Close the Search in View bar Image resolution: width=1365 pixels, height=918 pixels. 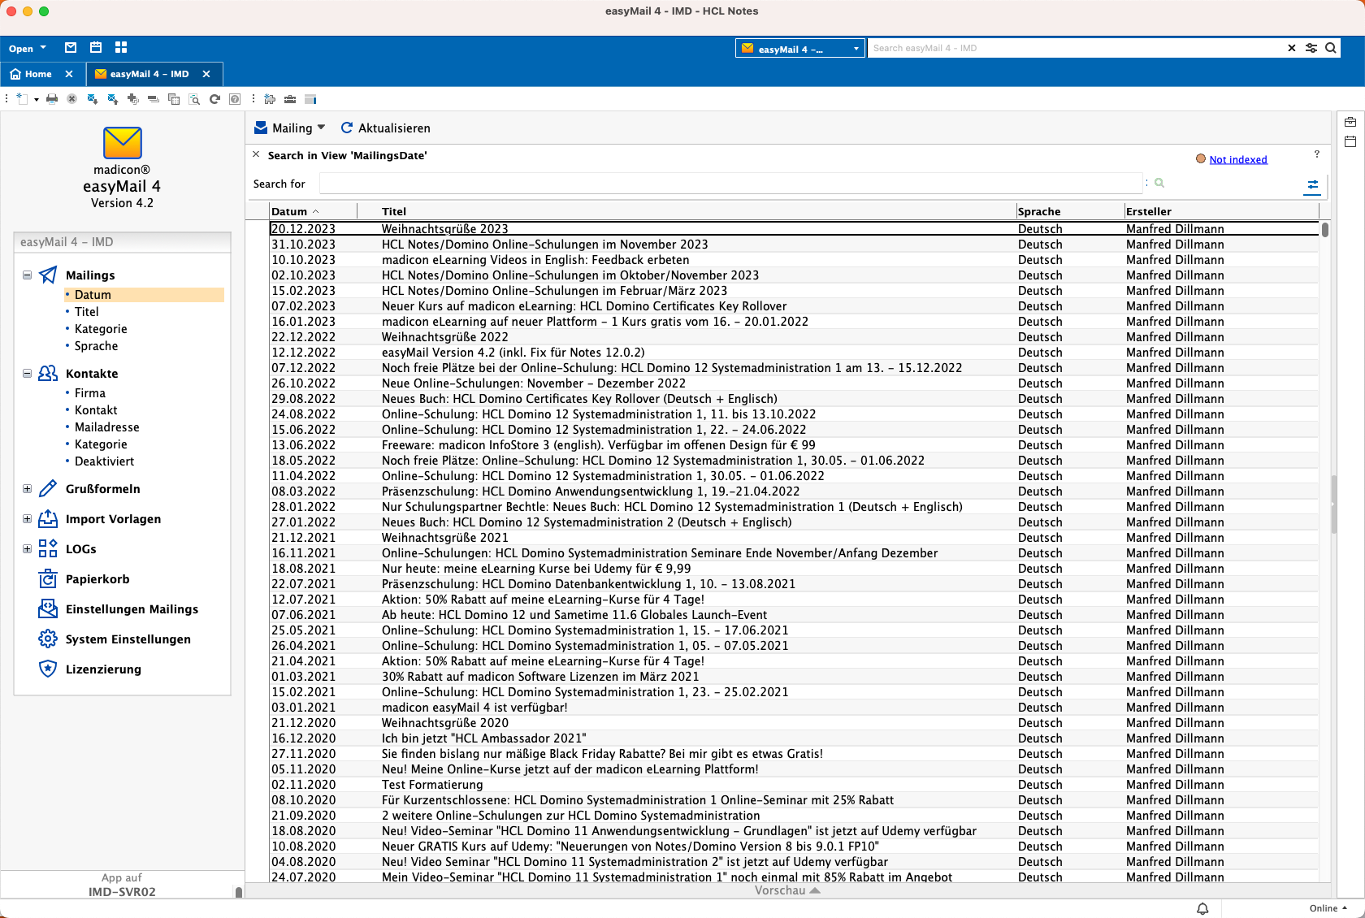coord(256,154)
